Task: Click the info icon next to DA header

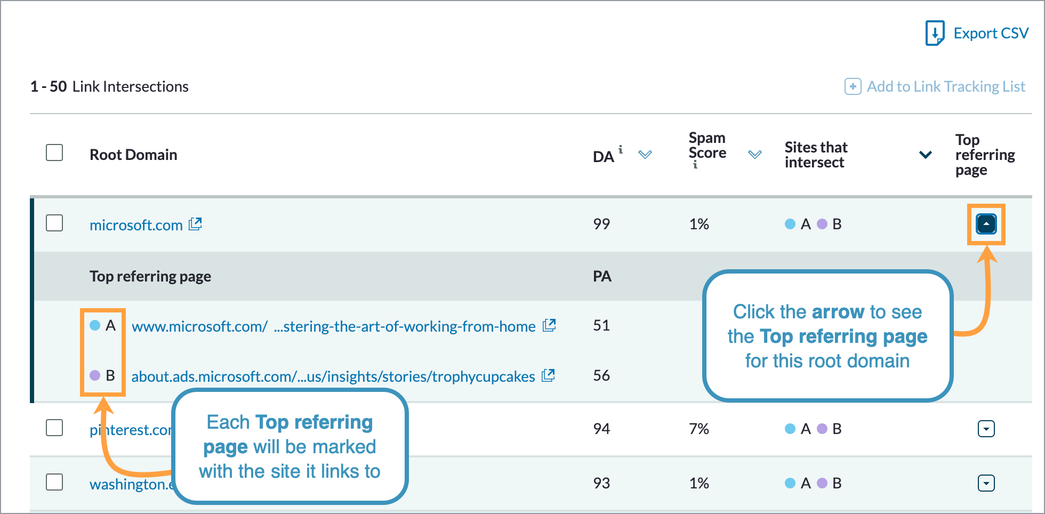Action: 621,150
